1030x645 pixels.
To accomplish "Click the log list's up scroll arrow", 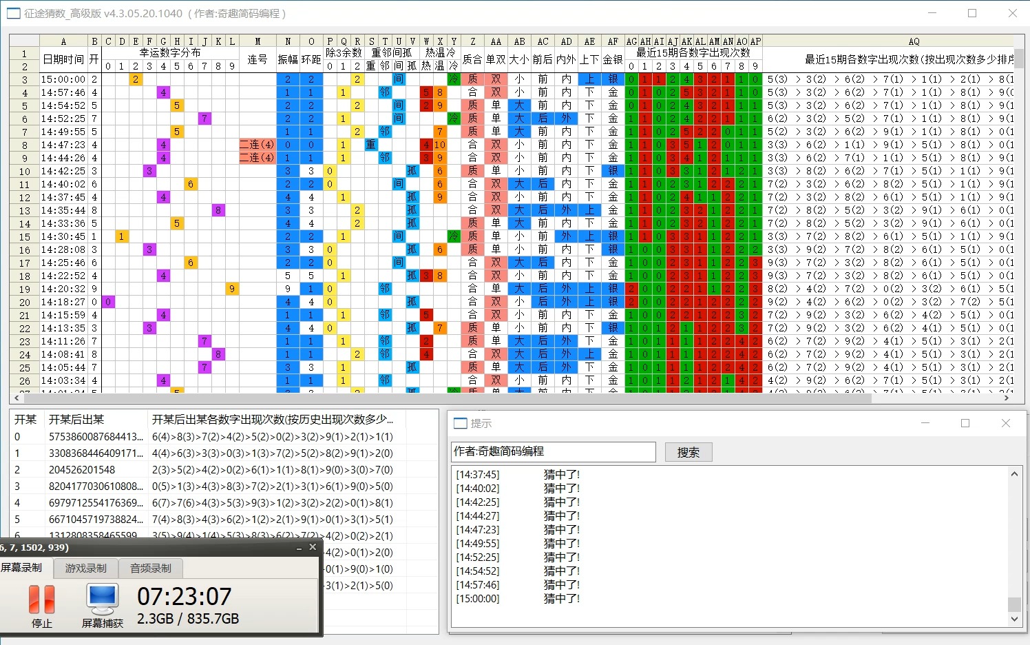I will point(1014,474).
